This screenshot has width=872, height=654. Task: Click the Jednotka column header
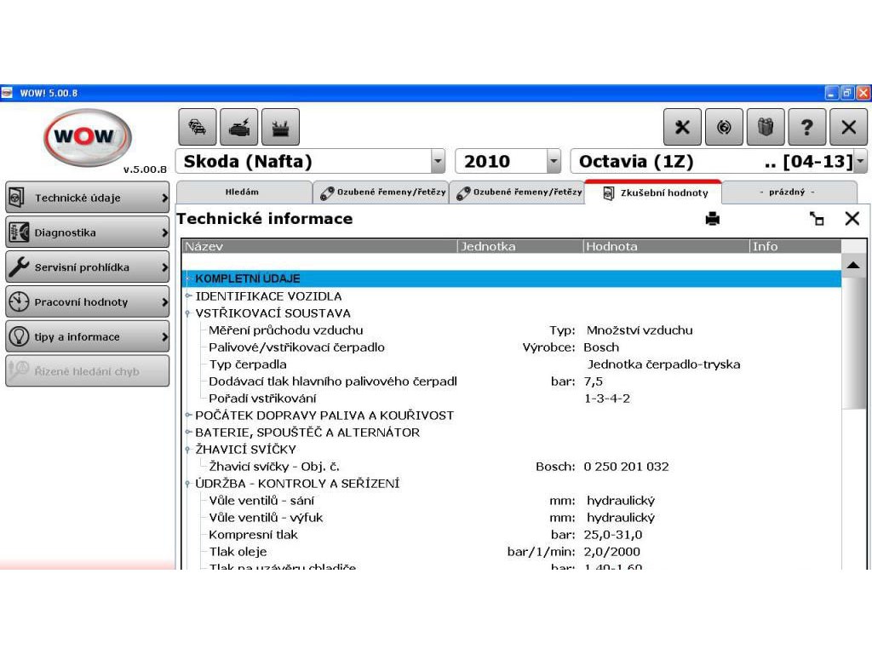coord(520,246)
